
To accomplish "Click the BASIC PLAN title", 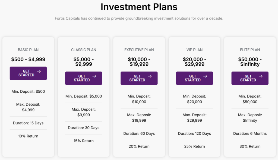I will tap(28, 50).
